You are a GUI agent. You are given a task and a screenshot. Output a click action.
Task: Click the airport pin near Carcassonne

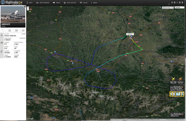pyautogui.click(x=171, y=62)
